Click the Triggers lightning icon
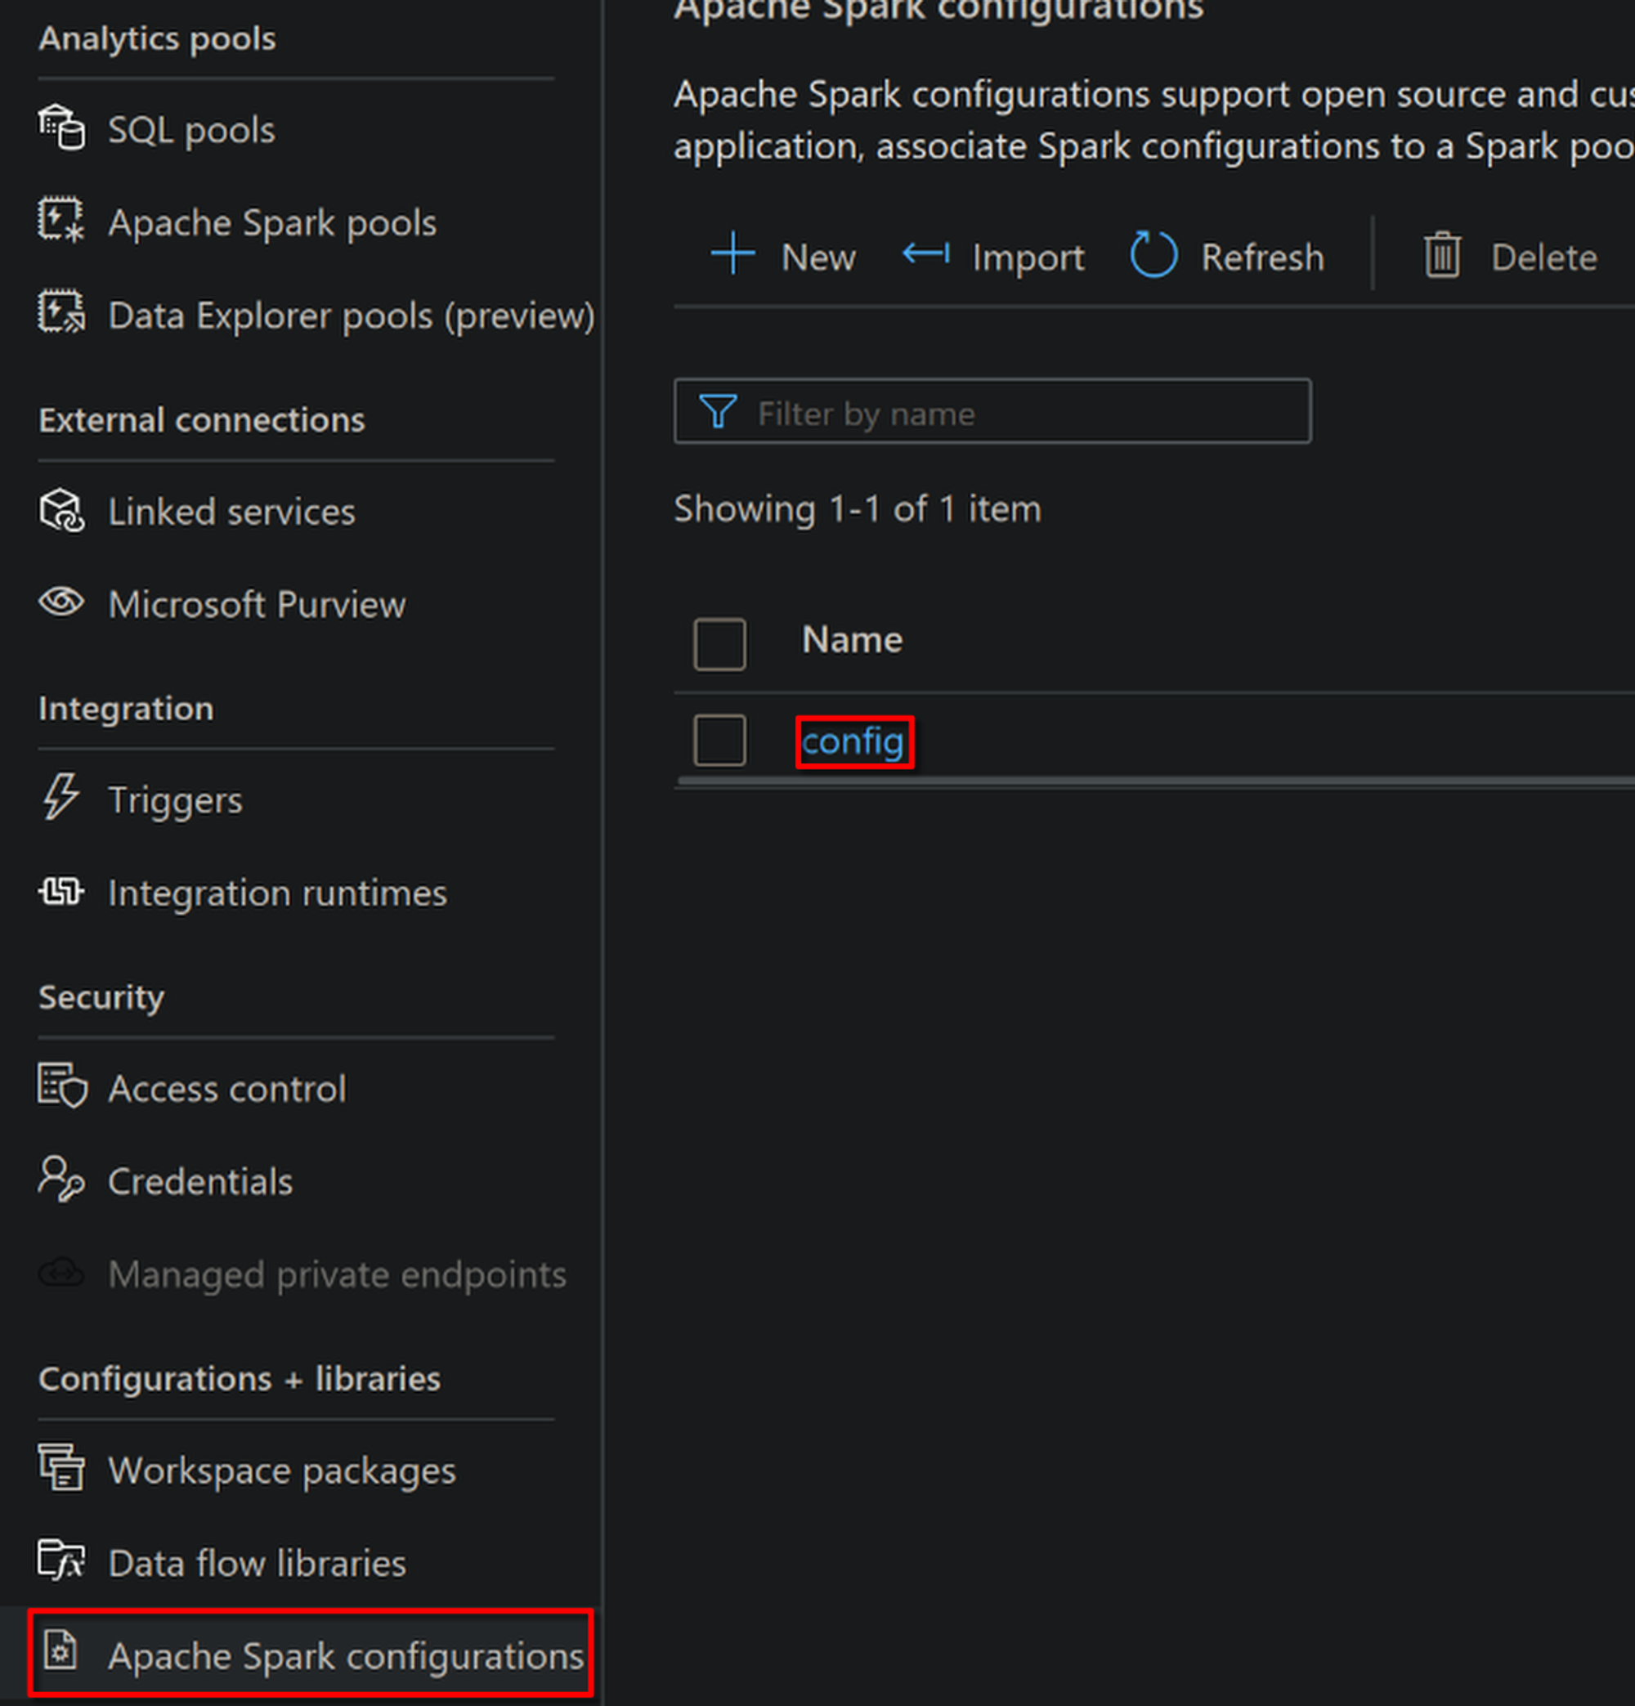Image resolution: width=1635 pixels, height=1706 pixels. pos(61,797)
